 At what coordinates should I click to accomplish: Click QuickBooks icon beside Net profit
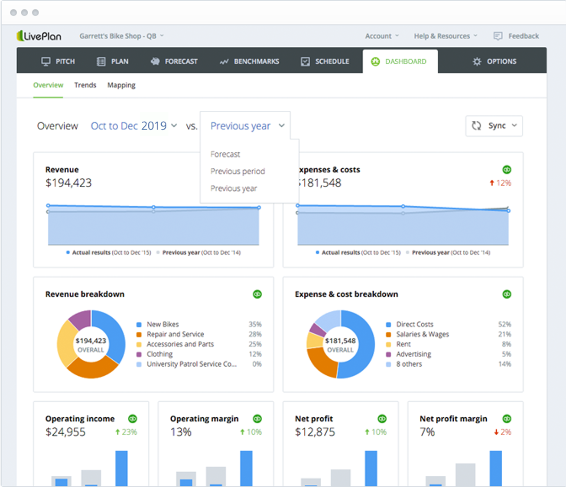pyautogui.click(x=382, y=419)
